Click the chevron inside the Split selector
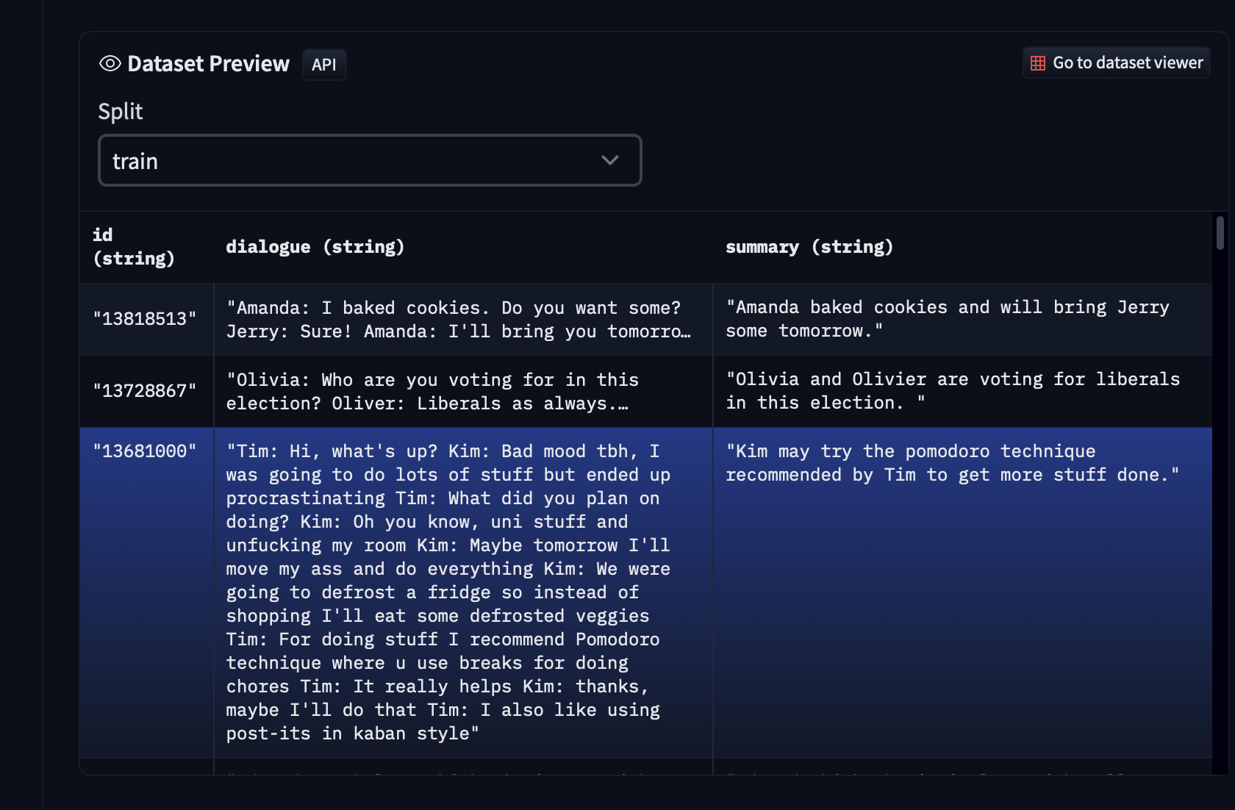This screenshot has height=810, width=1235. pos(609,160)
